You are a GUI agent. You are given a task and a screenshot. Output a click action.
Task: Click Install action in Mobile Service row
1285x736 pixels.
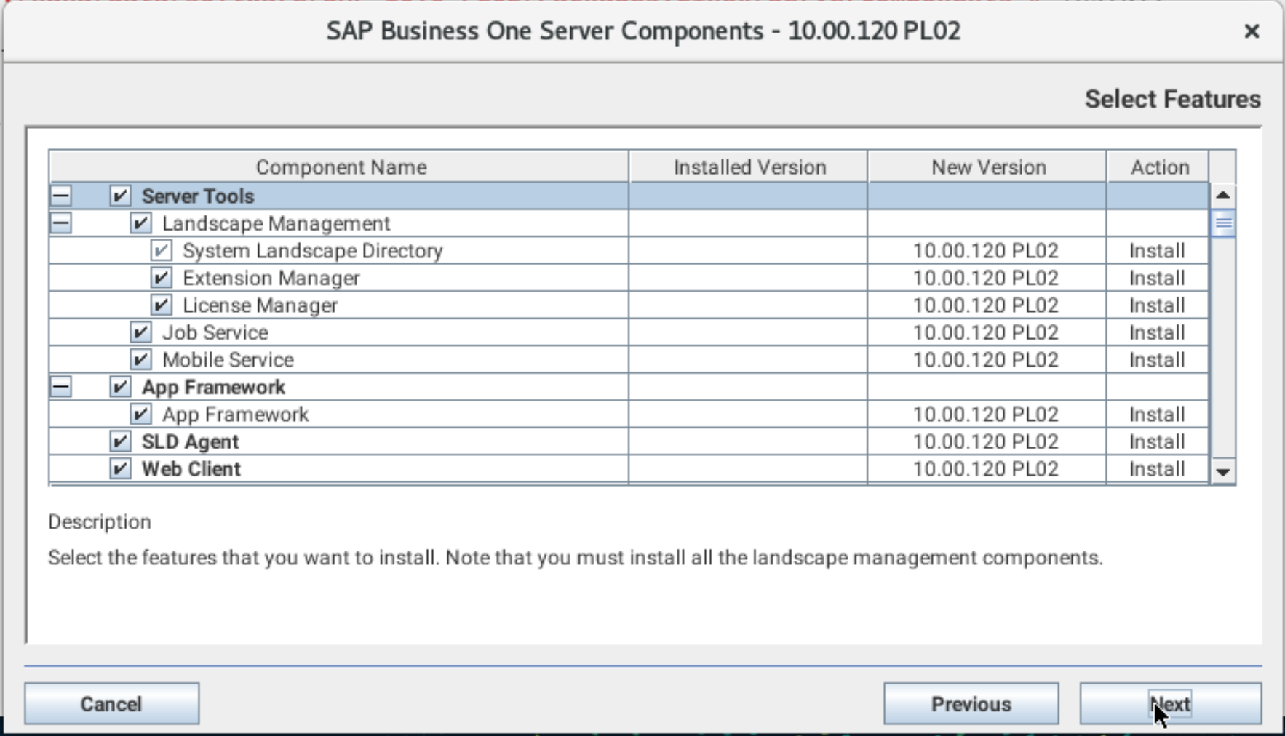coord(1157,359)
